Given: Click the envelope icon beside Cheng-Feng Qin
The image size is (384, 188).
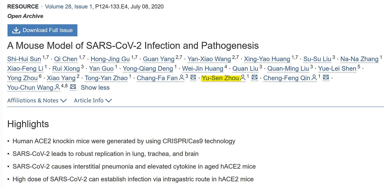Looking at the screenshot, I should [x=326, y=78].
